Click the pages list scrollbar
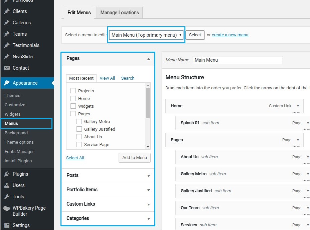Screen dimensions: 310x230 click(x=148, y=103)
